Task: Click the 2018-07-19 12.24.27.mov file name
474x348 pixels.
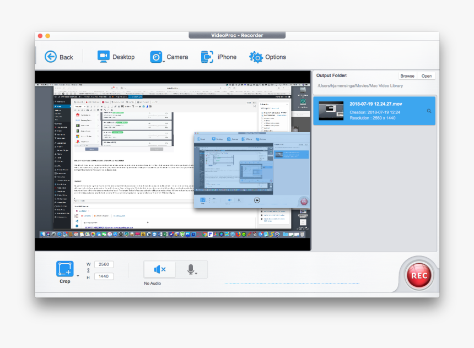Action: pyautogui.click(x=376, y=104)
